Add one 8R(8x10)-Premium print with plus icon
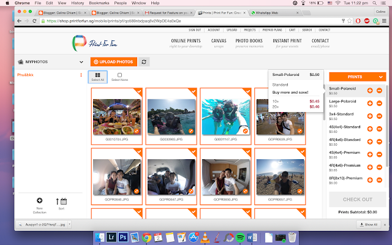392x245 pixels. tap(370, 180)
